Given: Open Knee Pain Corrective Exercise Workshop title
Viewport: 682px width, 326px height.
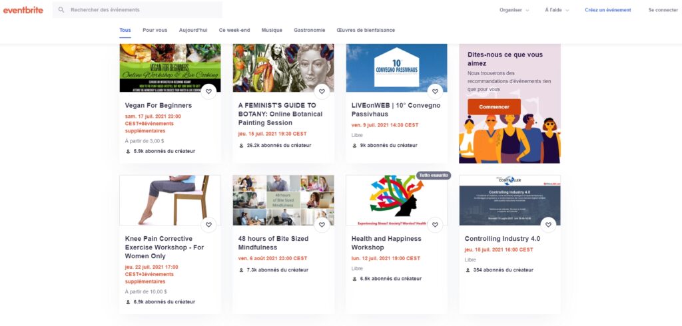Looking at the screenshot, I should [x=165, y=247].
